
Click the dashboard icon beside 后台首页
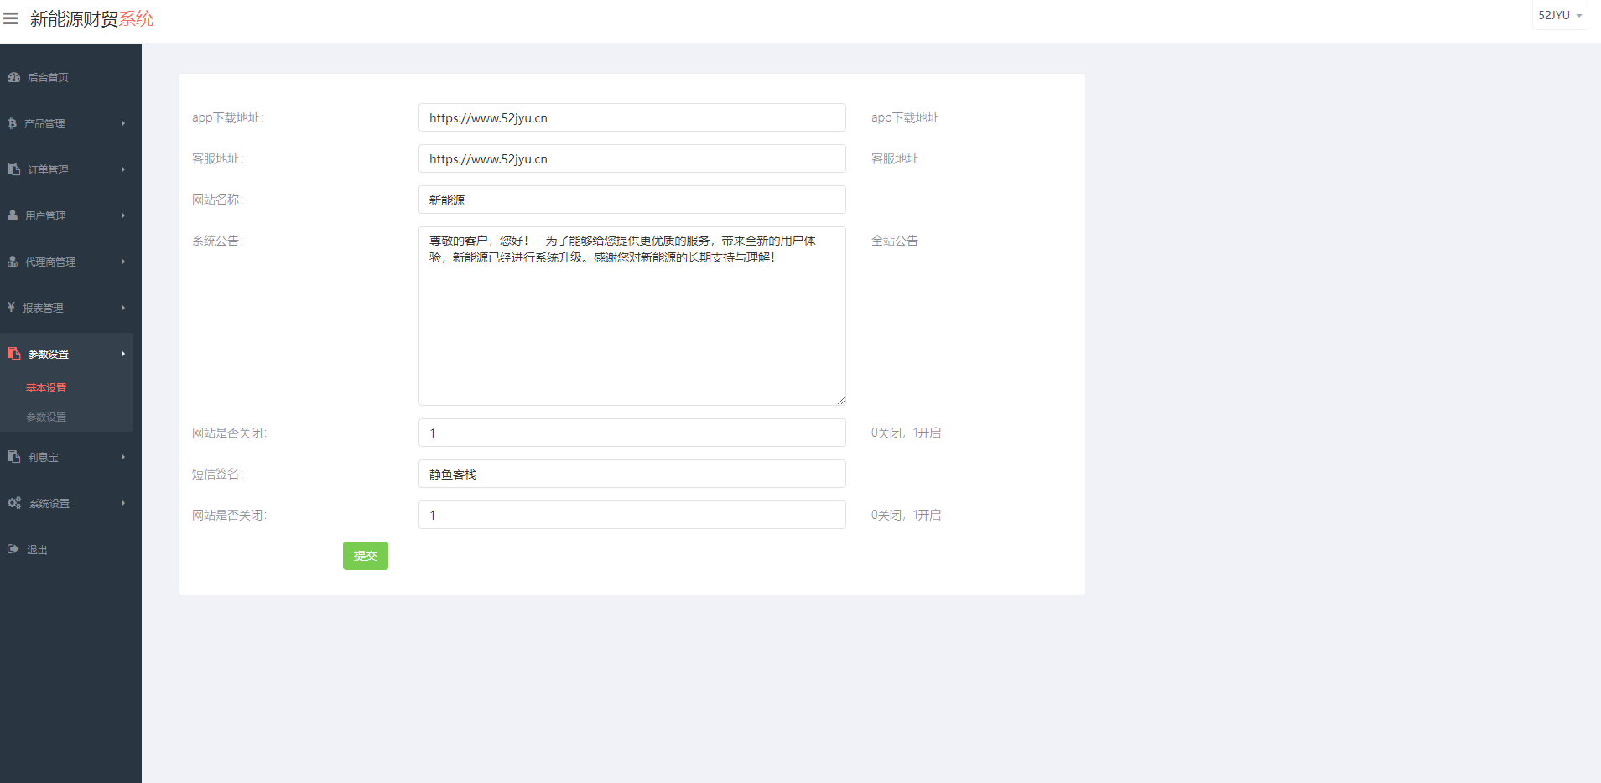coord(13,77)
